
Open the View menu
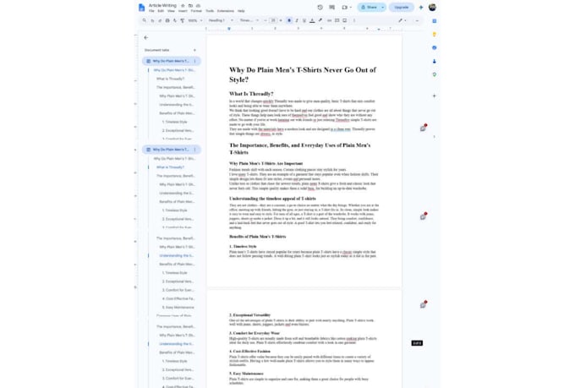(x=171, y=11)
